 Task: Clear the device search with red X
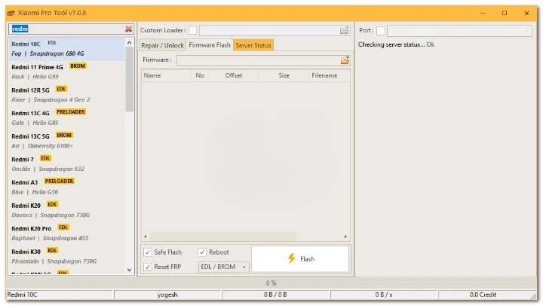pos(128,29)
